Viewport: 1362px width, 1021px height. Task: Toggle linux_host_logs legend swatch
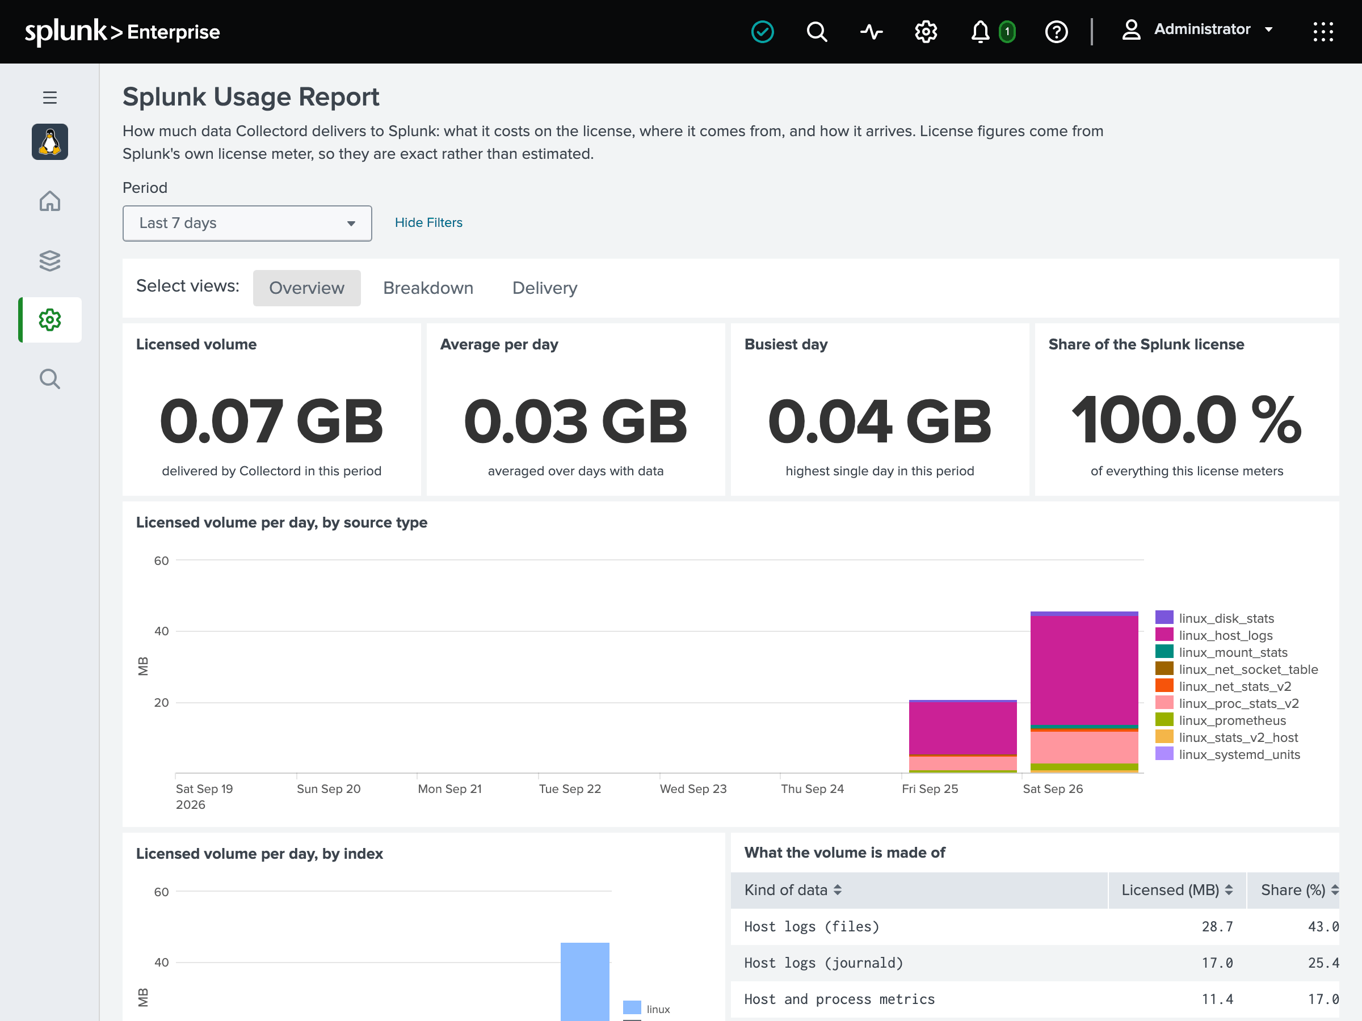click(x=1164, y=635)
